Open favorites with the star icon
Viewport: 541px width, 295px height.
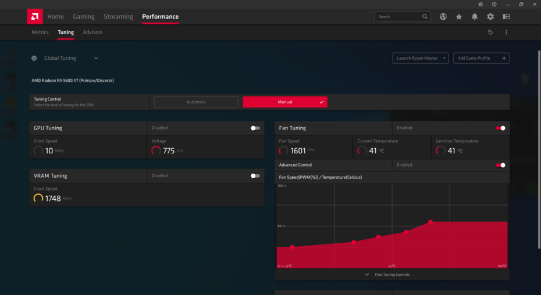[x=459, y=17]
